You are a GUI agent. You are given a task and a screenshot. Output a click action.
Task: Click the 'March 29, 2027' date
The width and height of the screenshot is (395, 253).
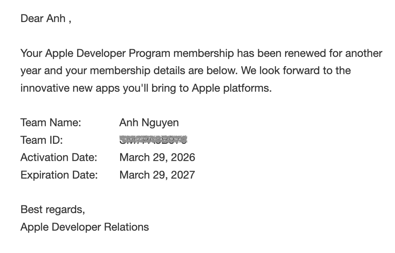point(157,175)
